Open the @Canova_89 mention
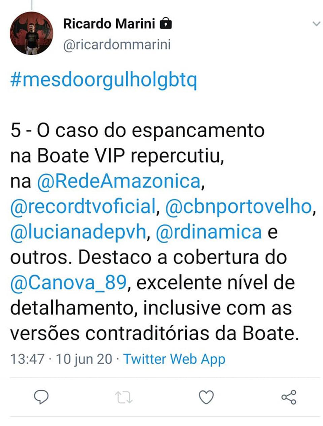Screen dimensions: 323x426 [x=68, y=283]
